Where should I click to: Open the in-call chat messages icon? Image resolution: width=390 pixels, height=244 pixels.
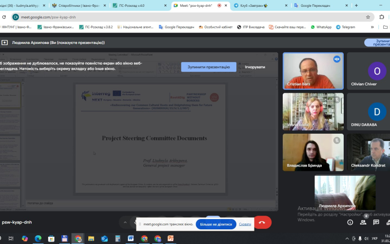[x=376, y=223]
